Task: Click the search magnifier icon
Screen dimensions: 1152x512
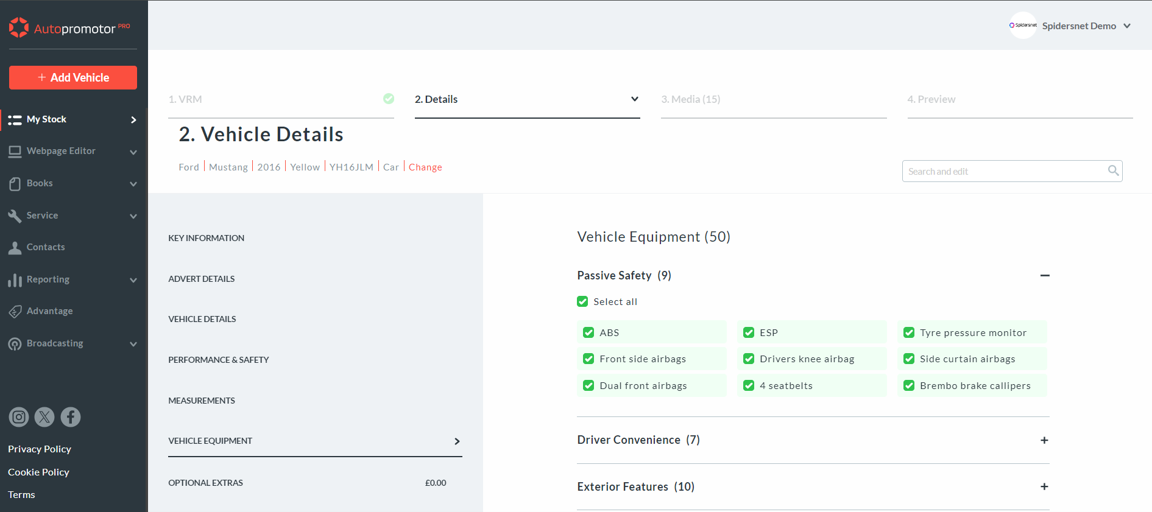Action: pos(1113,171)
